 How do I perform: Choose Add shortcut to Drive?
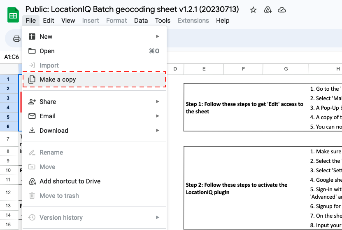tap(94, 181)
